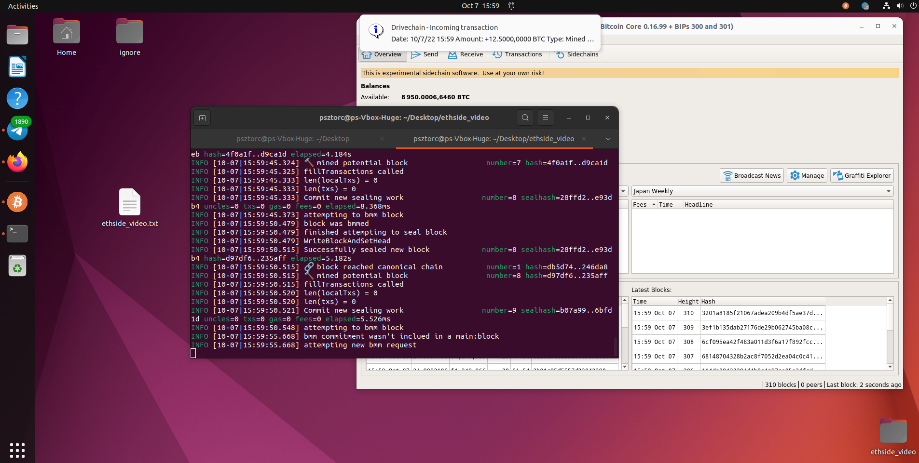Sort Latest Blocks by Height column
Screen dimensions: 919x463
coord(688,302)
